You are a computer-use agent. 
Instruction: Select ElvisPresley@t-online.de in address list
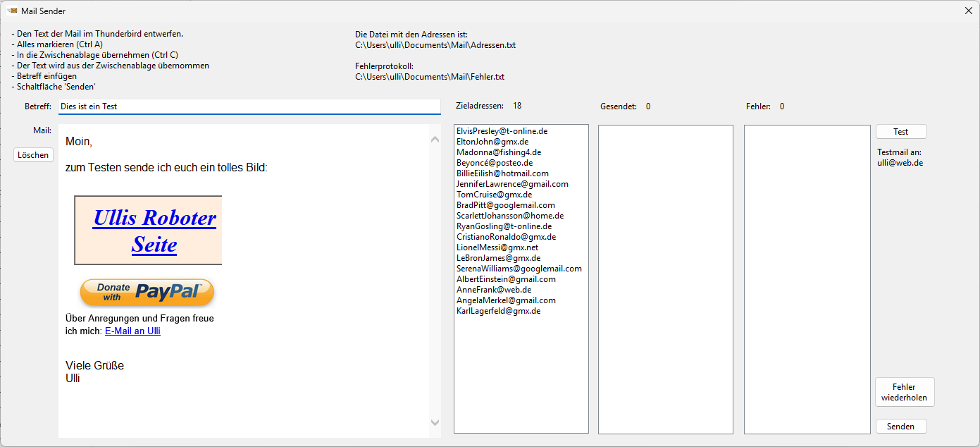click(x=502, y=131)
